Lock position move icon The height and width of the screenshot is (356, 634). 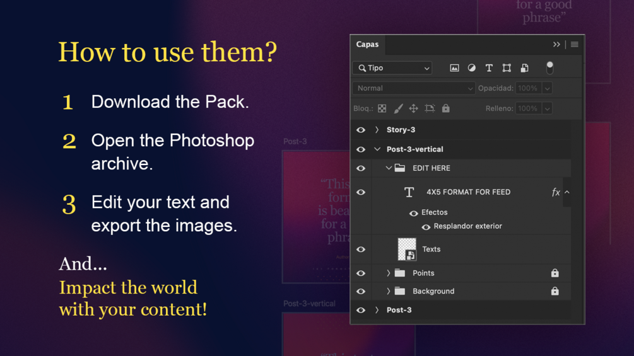click(x=413, y=108)
